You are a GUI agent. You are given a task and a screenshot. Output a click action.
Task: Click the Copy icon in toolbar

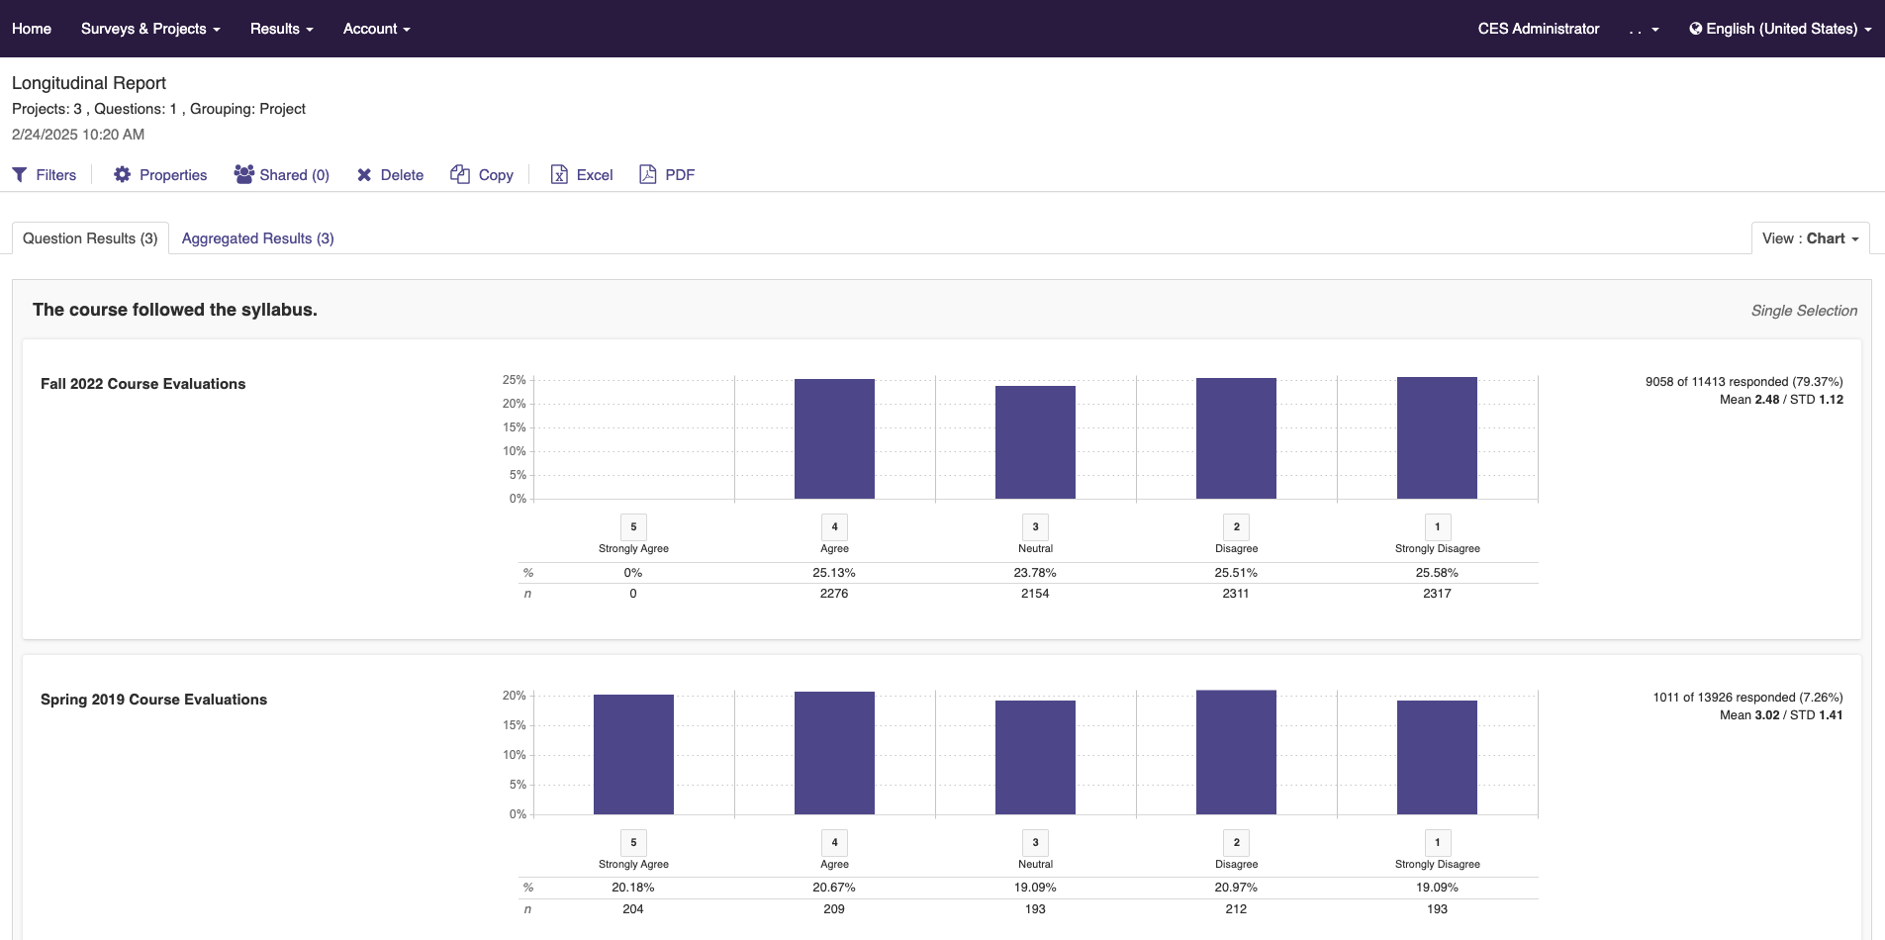pos(460,174)
